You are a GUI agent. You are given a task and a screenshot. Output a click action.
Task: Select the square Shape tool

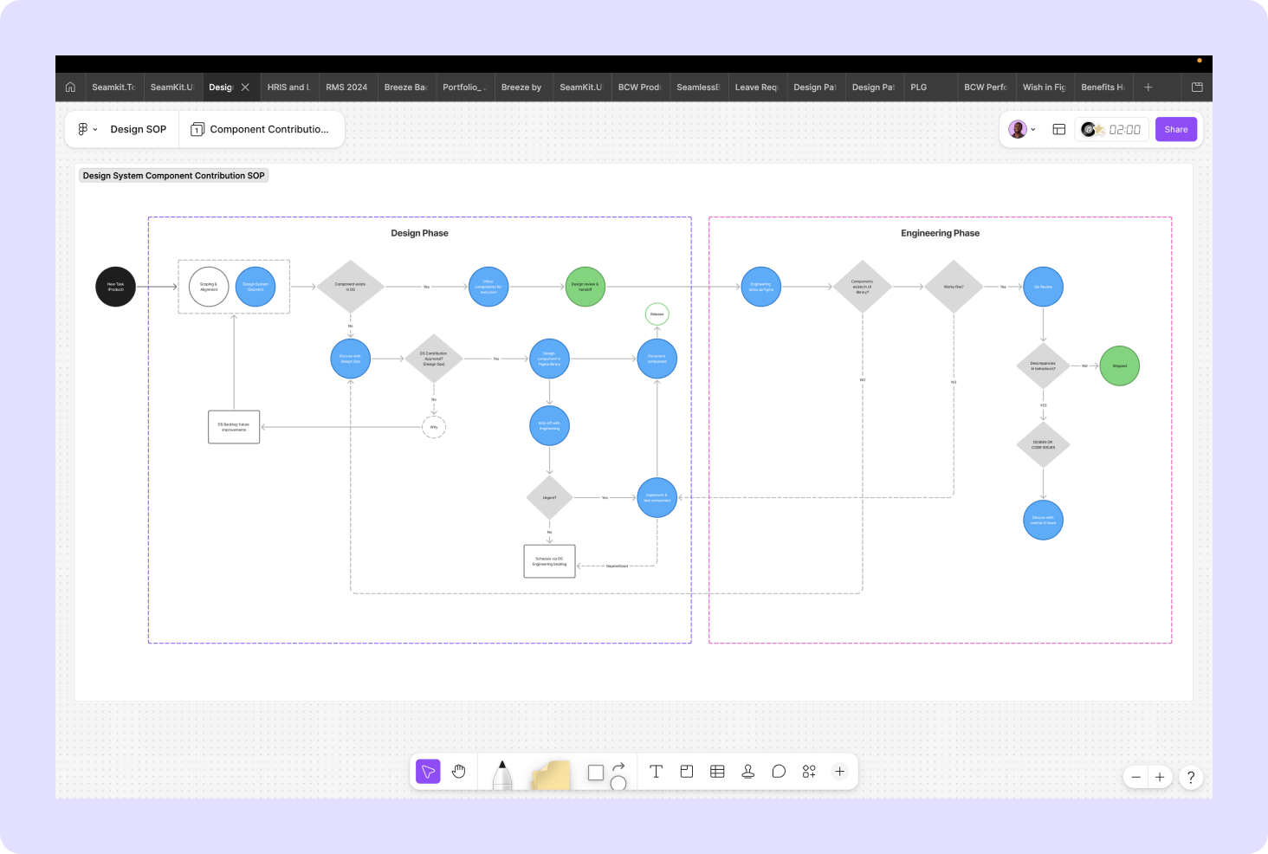[x=596, y=773]
